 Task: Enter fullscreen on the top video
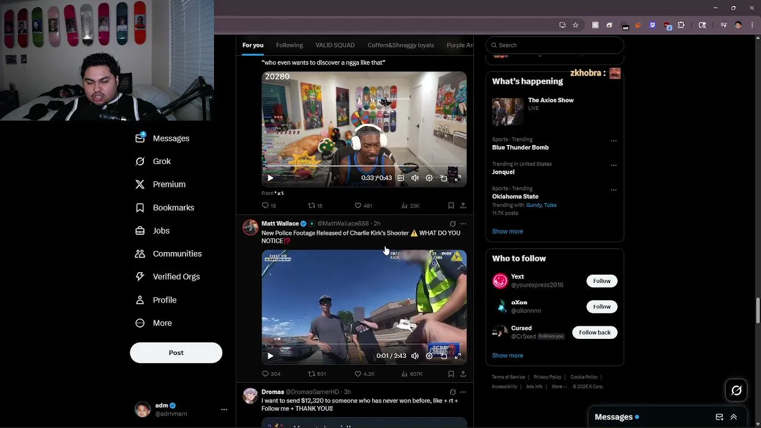pyautogui.click(x=458, y=178)
